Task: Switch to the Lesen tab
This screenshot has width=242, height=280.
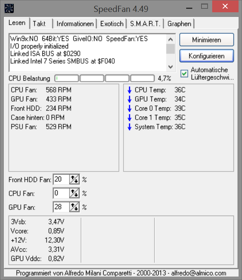Action: (17, 23)
